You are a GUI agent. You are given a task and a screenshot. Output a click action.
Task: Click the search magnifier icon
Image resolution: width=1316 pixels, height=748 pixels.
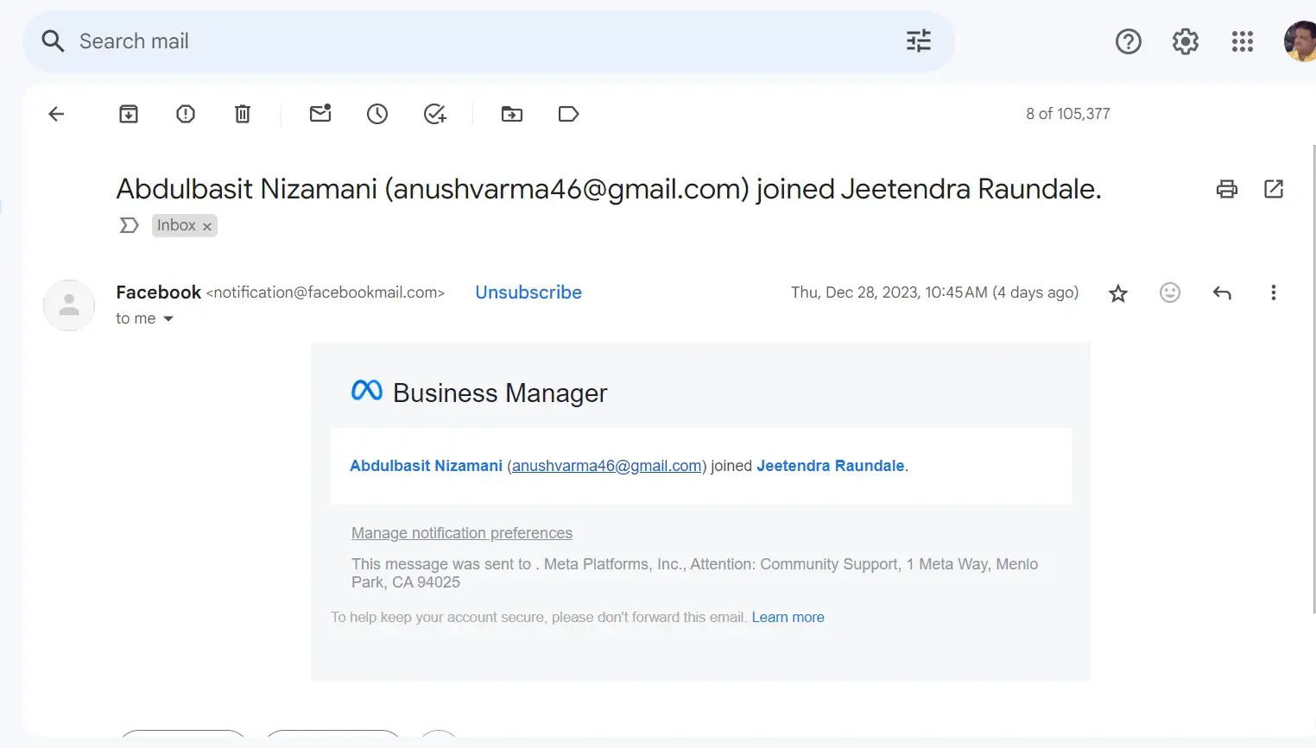pos(53,41)
